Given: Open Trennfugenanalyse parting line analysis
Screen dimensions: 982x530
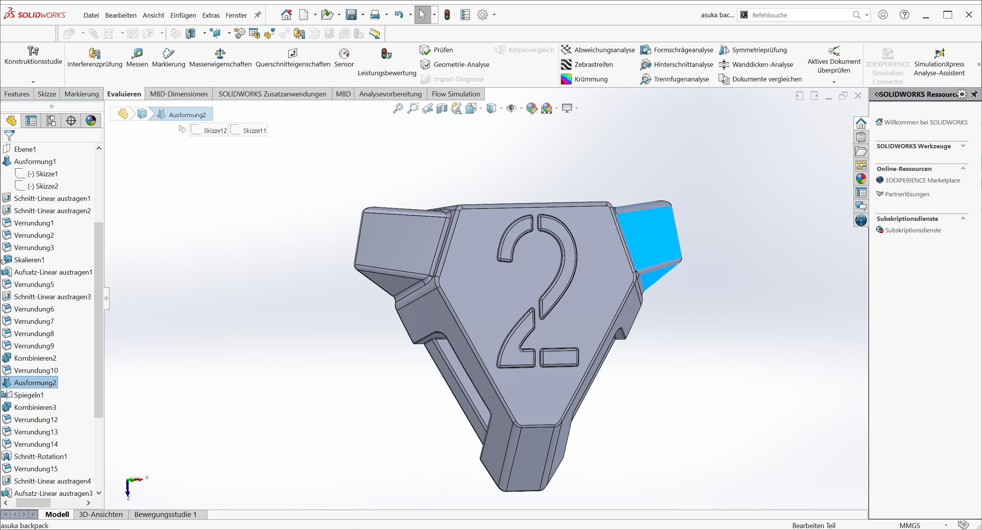Looking at the screenshot, I should tap(675, 79).
